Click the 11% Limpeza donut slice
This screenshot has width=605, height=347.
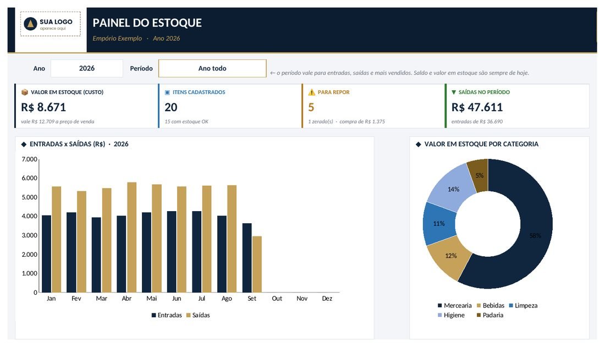point(439,223)
